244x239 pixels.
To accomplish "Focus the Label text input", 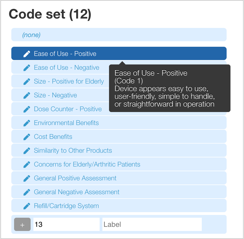I will pos(152,224).
